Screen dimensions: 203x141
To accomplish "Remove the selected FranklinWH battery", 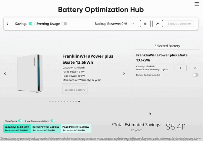I will point(195,68).
